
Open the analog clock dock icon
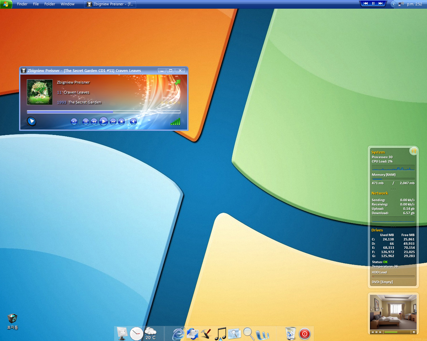[136, 334]
